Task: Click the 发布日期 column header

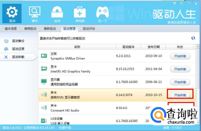Action: click(x=153, y=47)
